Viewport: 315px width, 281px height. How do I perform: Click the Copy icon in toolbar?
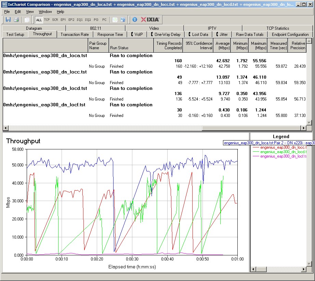click(27, 20)
